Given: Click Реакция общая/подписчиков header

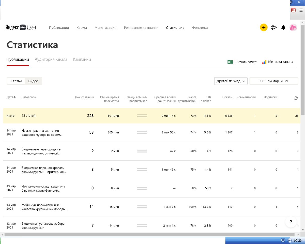Looking at the screenshot, I should click(136, 99).
